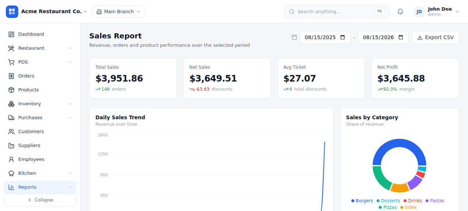Click the calendar icon beside date range
This screenshot has width=468, height=211.
(x=294, y=37)
